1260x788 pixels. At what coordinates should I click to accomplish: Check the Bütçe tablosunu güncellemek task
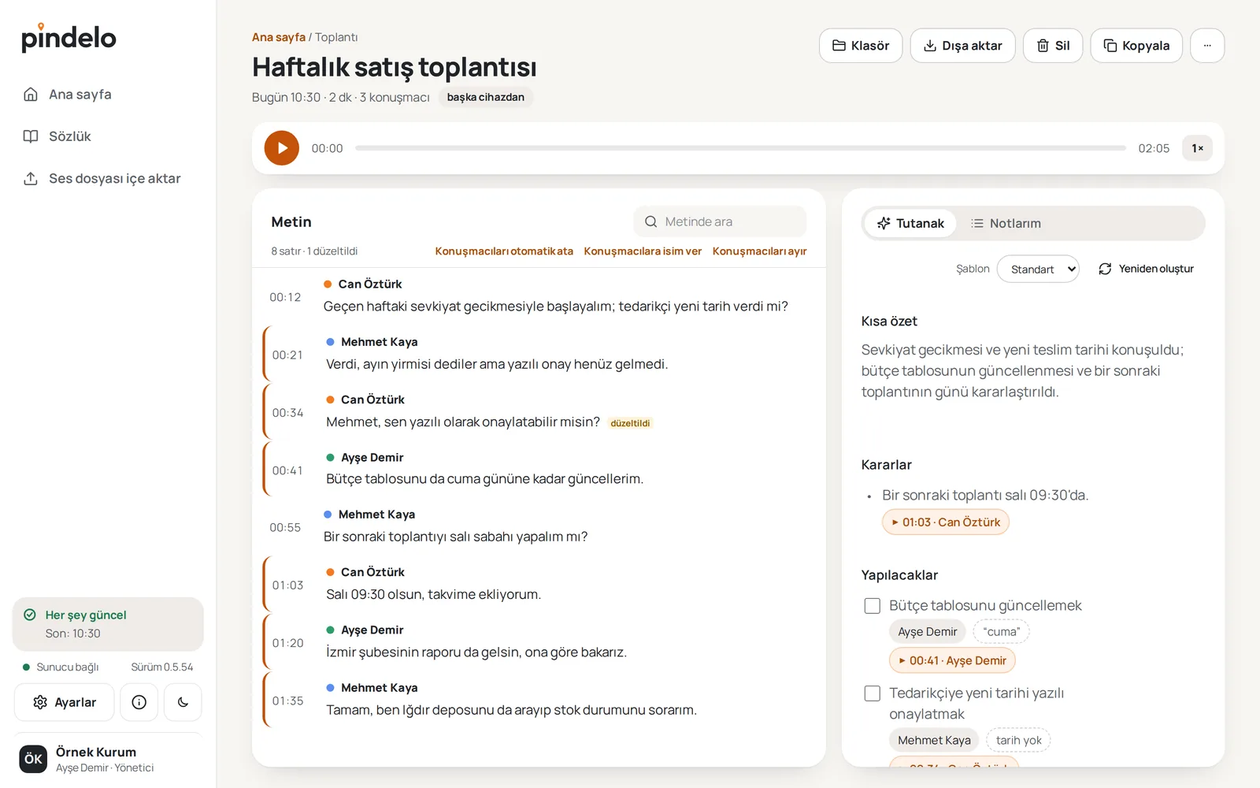pos(873,606)
